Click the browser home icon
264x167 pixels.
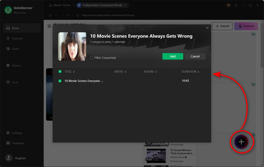[50, 15]
